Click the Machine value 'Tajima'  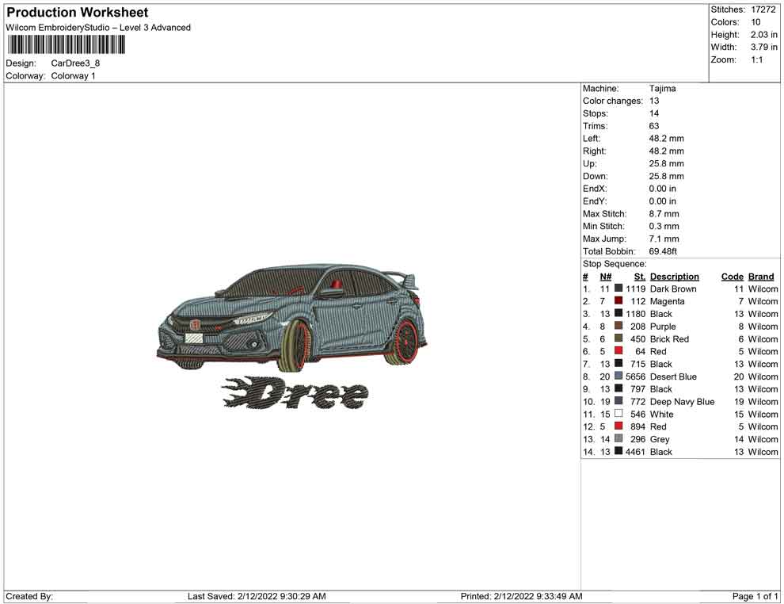[663, 89]
